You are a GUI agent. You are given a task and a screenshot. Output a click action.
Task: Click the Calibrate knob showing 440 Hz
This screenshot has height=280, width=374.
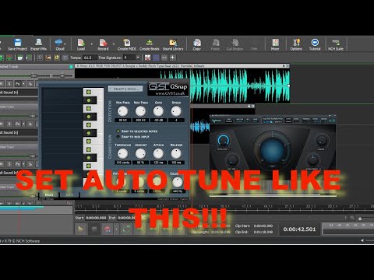(x=178, y=182)
